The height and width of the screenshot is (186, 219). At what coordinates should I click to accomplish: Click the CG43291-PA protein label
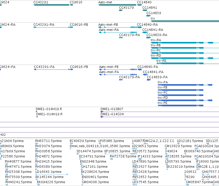coord(44,67)
